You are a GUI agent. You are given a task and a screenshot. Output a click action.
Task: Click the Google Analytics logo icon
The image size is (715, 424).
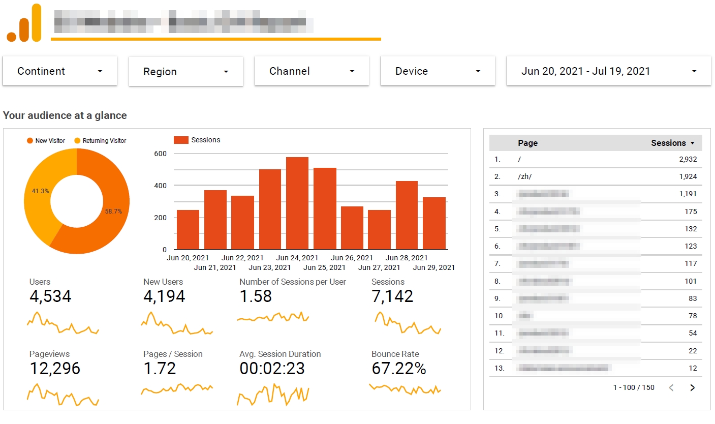click(x=24, y=23)
